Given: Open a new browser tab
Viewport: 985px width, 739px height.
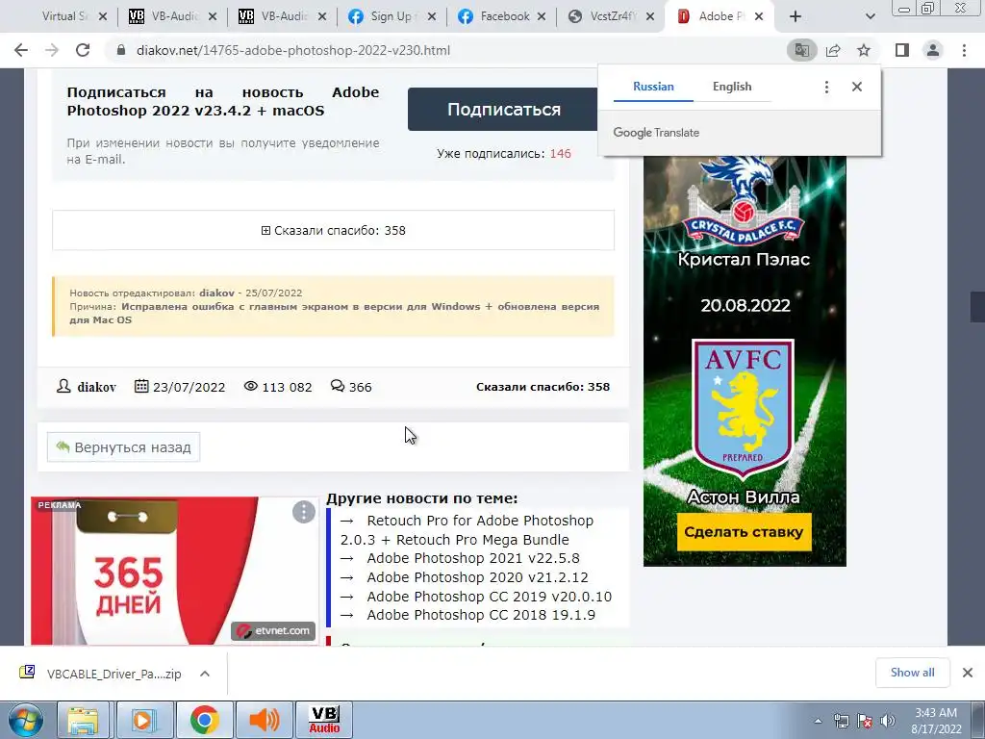Looking at the screenshot, I should click(796, 16).
